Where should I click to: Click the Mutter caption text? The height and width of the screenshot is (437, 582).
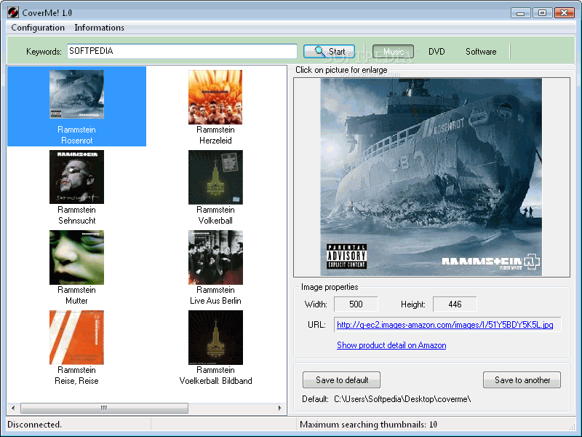click(77, 301)
